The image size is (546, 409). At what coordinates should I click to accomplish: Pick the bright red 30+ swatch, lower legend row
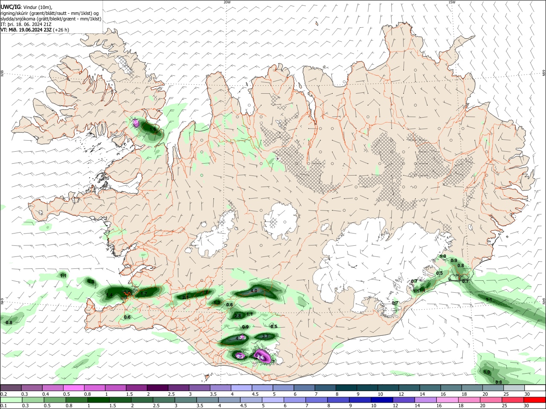click(534, 400)
